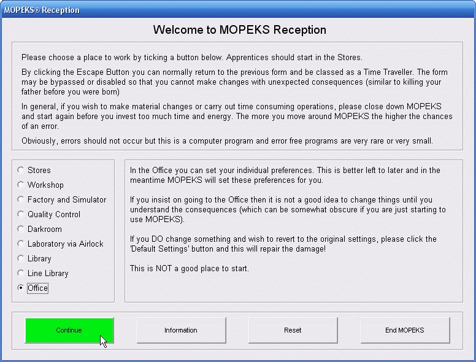Click the MOPEKS Reception title bar

(x=238, y=10)
